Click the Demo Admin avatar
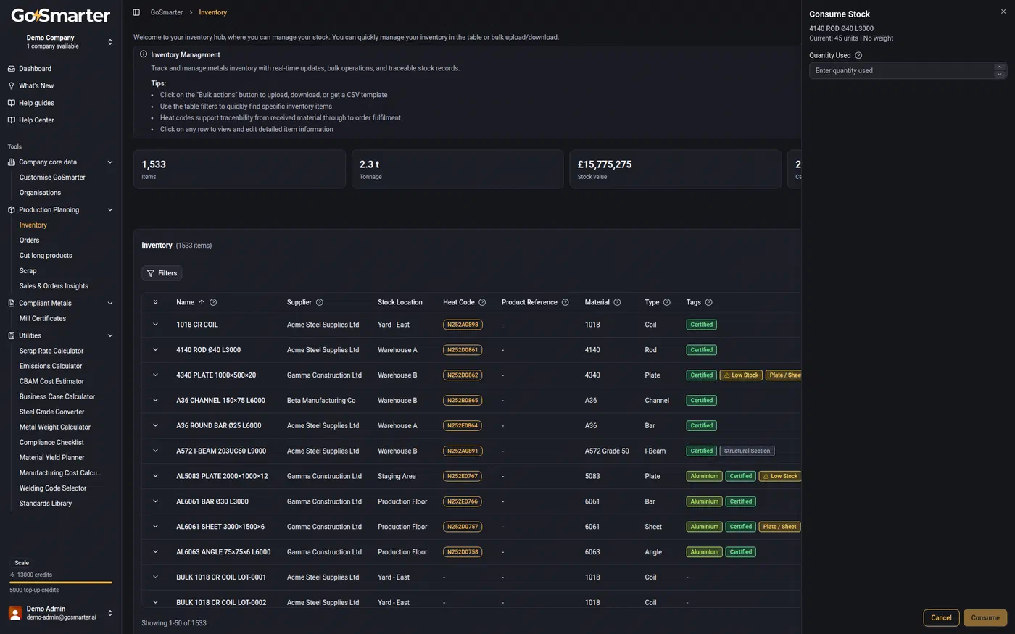Viewport: 1015px width, 634px height. 15,613
